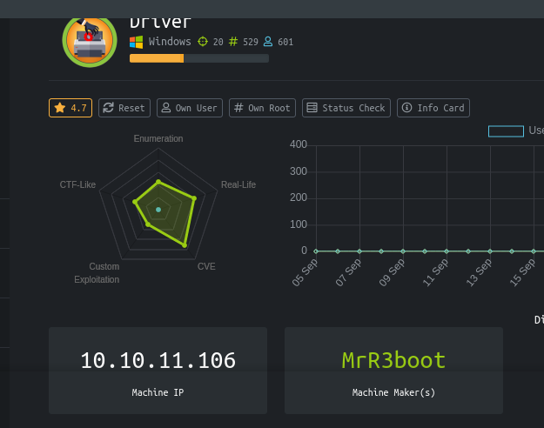Click the green hash icon beside 529
This screenshot has width=544, height=428.
coord(232,42)
